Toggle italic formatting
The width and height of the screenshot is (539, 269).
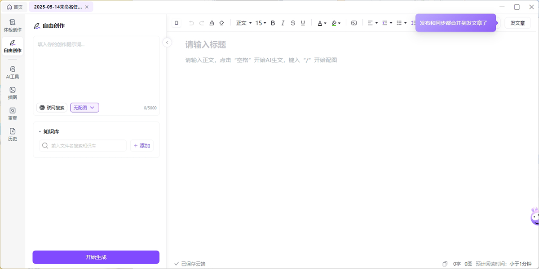click(x=283, y=23)
